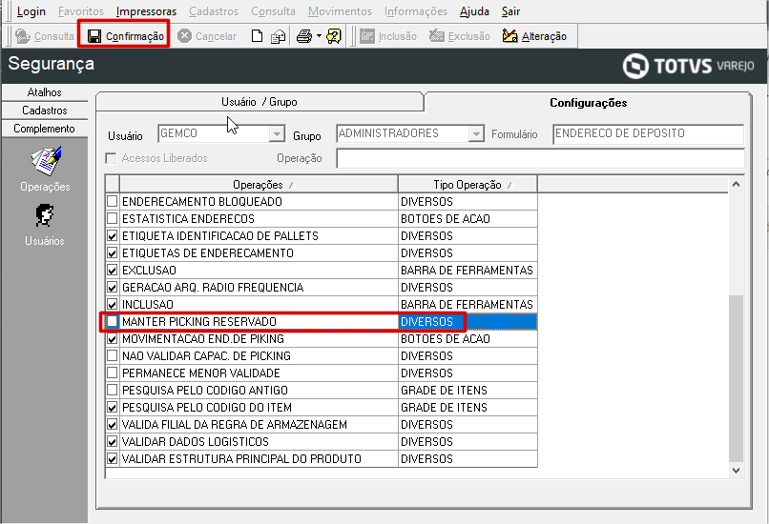Click the Exclusão toolbar icon
Screen dimensions: 769x524
tap(436, 36)
